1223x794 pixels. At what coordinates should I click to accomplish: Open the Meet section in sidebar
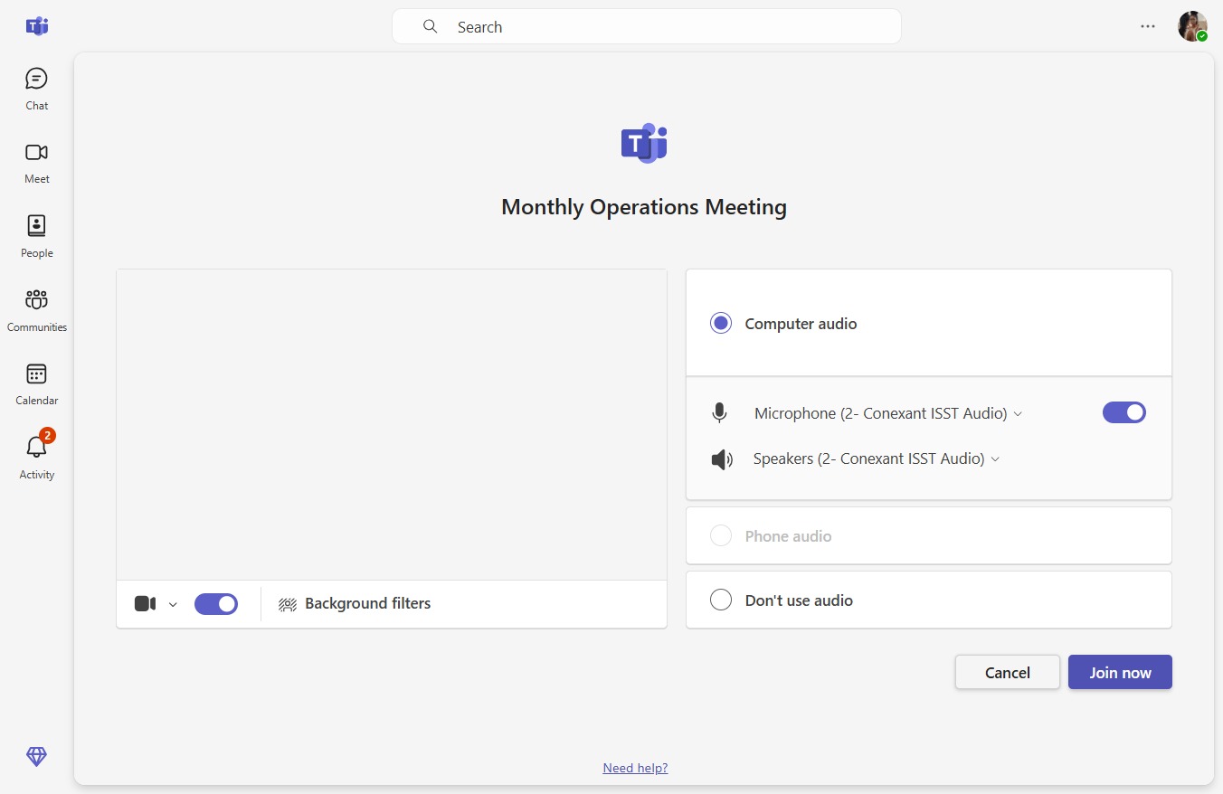(37, 164)
